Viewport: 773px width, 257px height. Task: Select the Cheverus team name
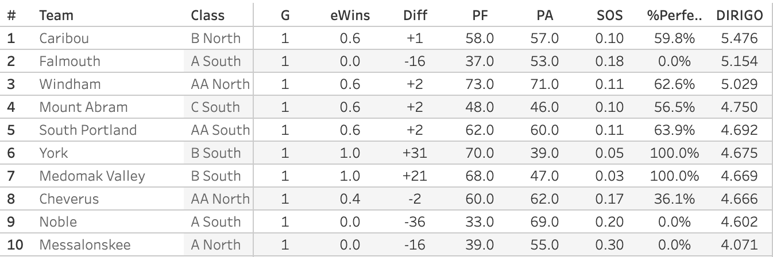[x=69, y=199]
